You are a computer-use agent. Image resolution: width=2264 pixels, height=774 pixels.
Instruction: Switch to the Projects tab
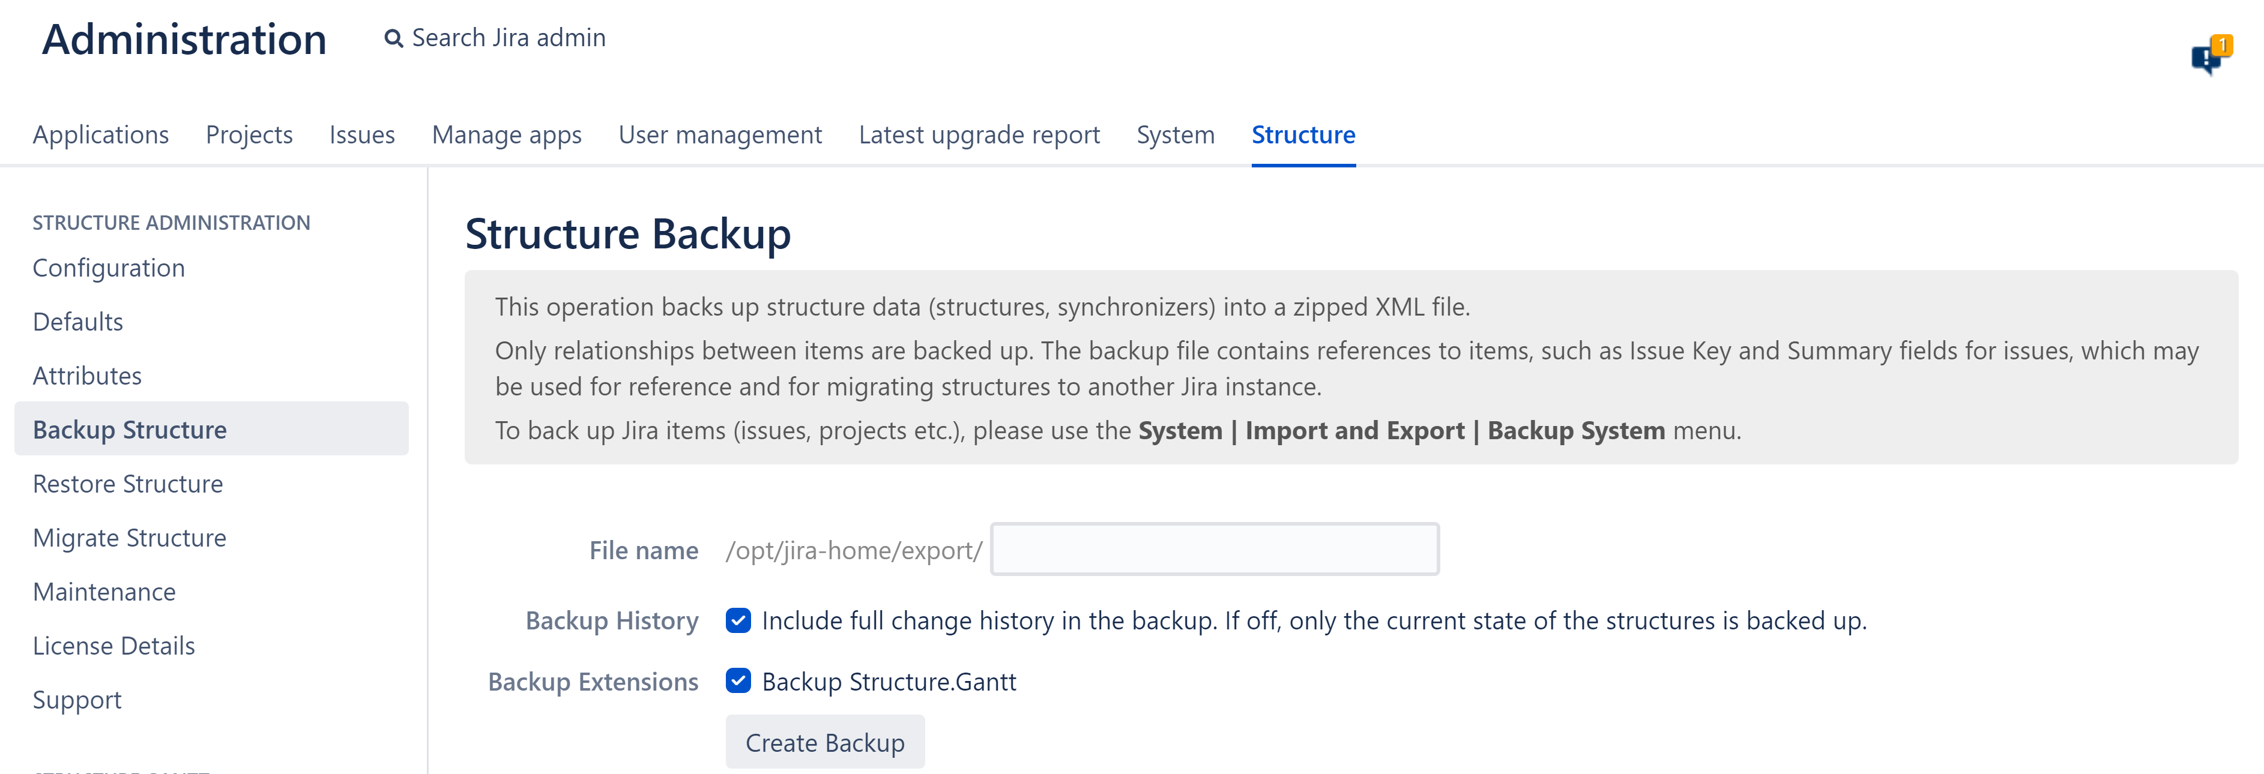click(x=249, y=134)
